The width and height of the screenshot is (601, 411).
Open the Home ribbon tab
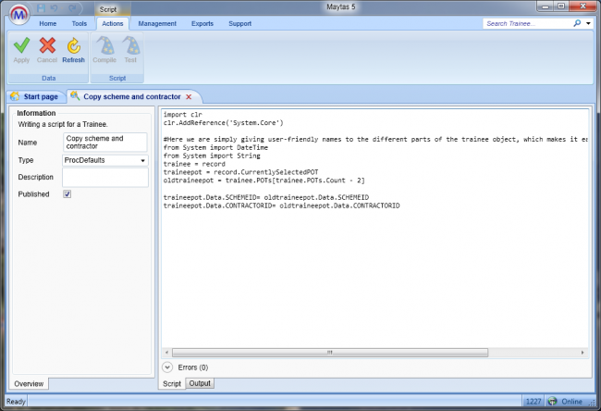click(x=48, y=23)
